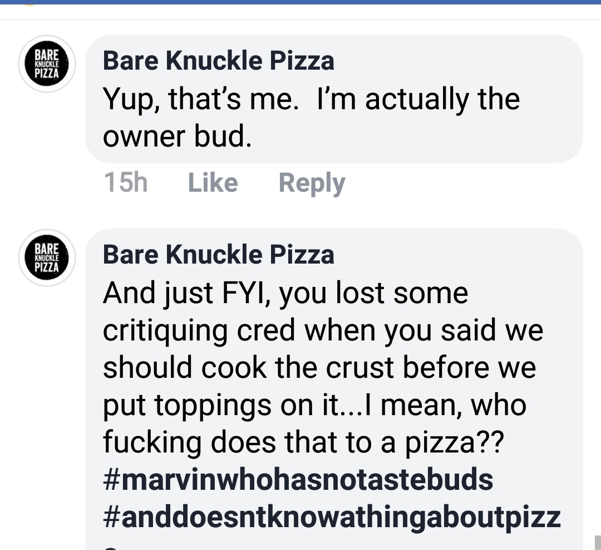The height and width of the screenshot is (550, 601).
Task: Click the 'And just FYI' comment text line
Action: tap(285, 293)
